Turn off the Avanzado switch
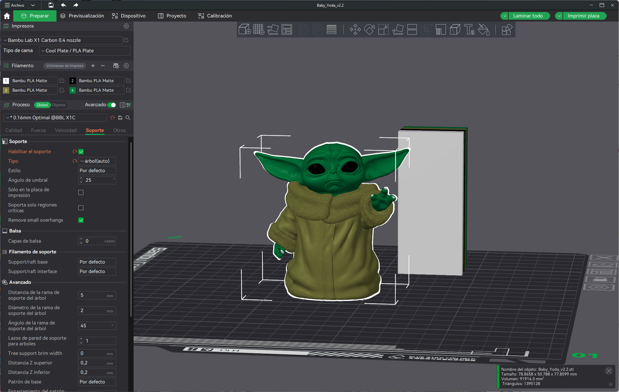 click(112, 105)
